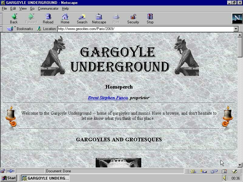Click the taskbar volume speaker icon
The image size is (243, 182).
[x=225, y=178]
